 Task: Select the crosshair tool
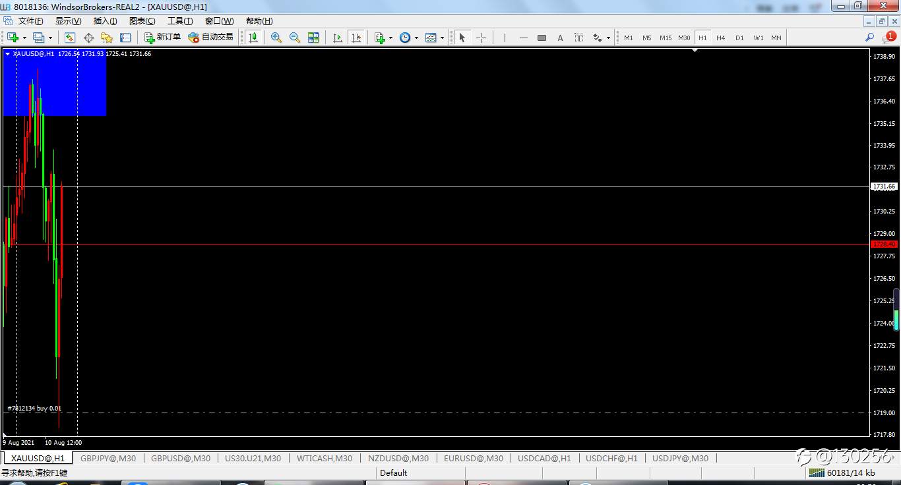[x=482, y=38]
